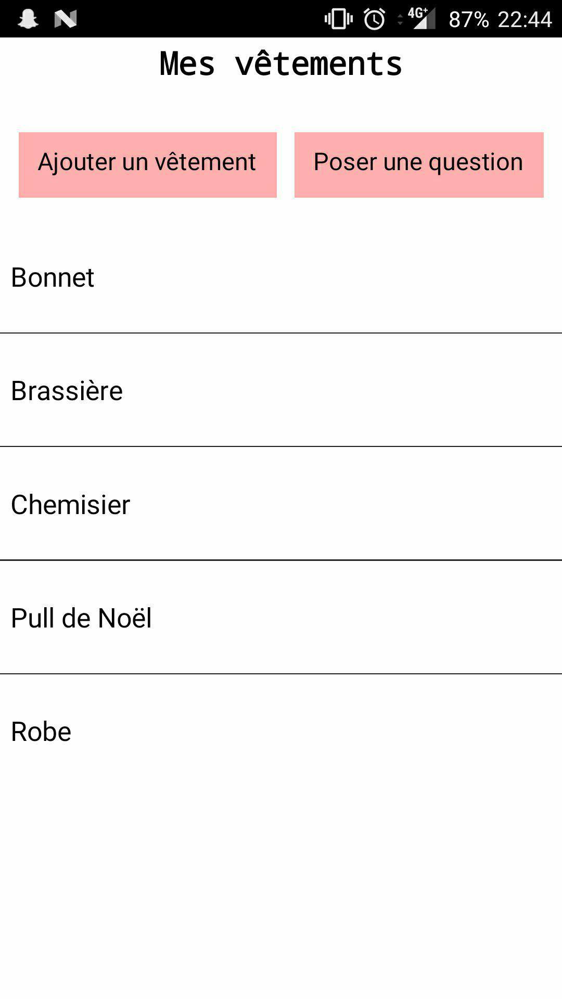This screenshot has width=562, height=999.
Task: Open the Pull de Noël entry
Action: click(x=281, y=617)
